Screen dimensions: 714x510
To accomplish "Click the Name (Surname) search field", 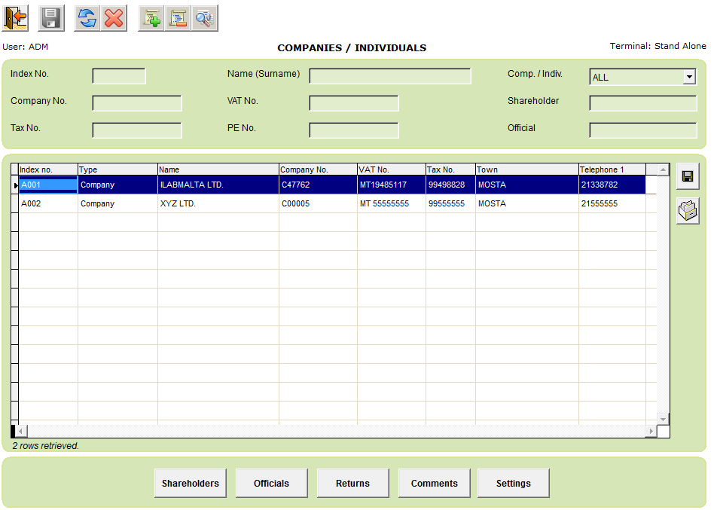I will [389, 75].
